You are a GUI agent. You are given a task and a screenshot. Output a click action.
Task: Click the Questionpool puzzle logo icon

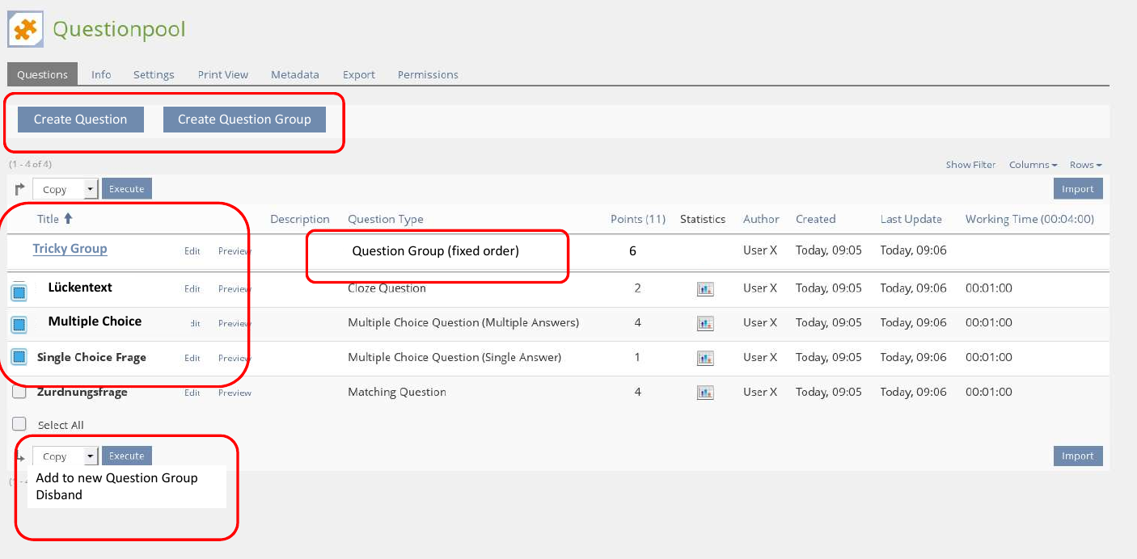25,30
